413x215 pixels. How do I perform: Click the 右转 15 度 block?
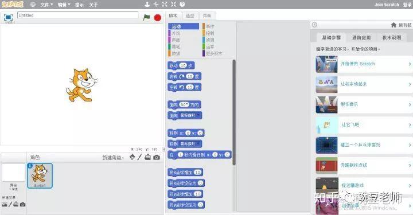point(184,76)
